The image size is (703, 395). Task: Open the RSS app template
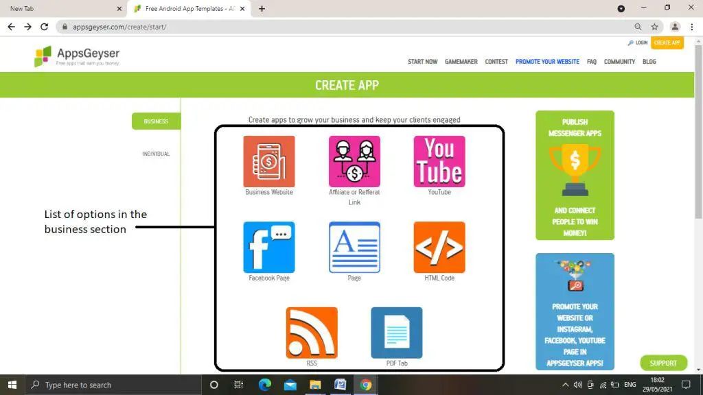pyautogui.click(x=312, y=333)
